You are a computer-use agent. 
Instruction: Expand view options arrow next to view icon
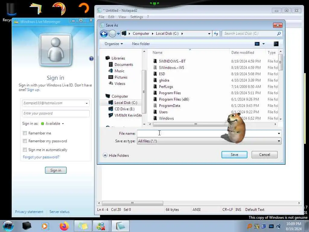click(x=263, y=44)
